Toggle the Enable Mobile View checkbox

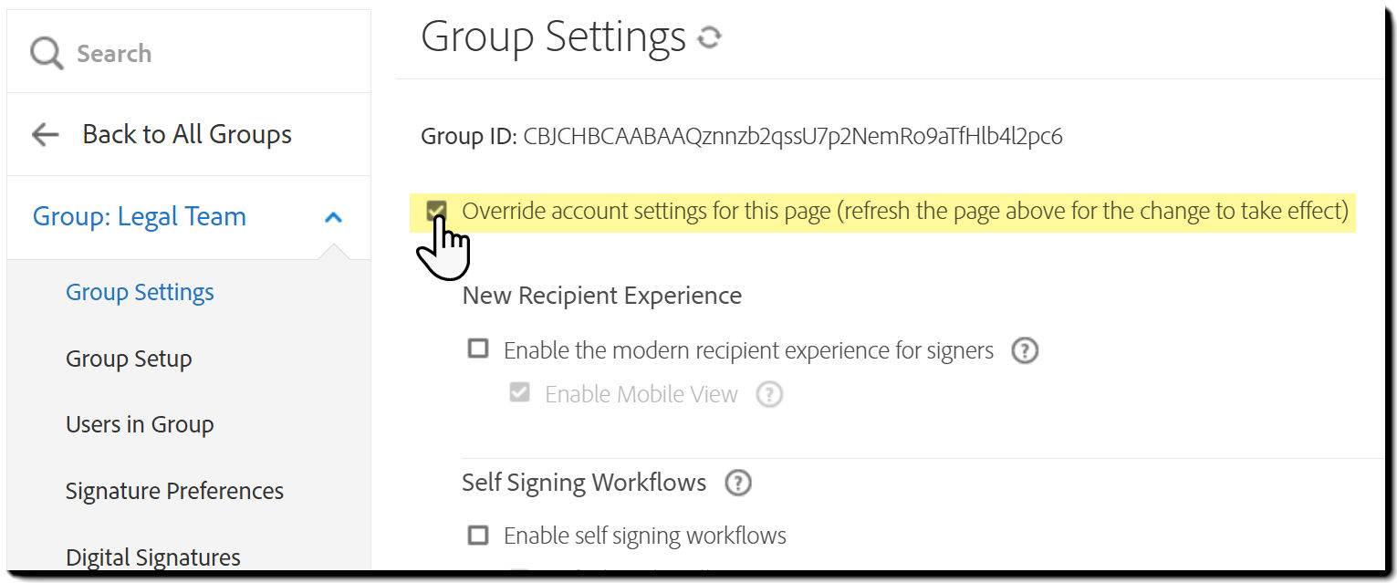tap(519, 392)
